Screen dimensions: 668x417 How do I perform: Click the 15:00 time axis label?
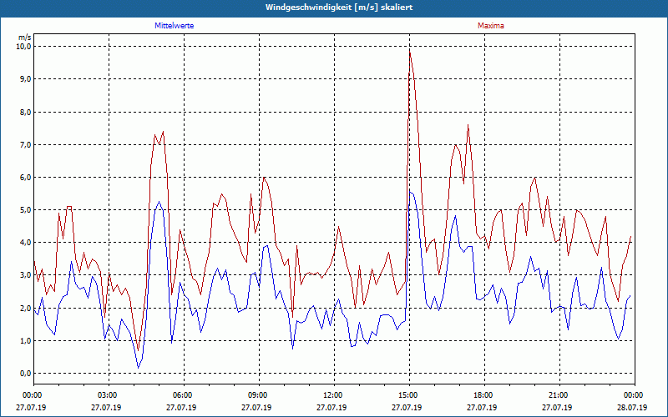[x=409, y=395]
